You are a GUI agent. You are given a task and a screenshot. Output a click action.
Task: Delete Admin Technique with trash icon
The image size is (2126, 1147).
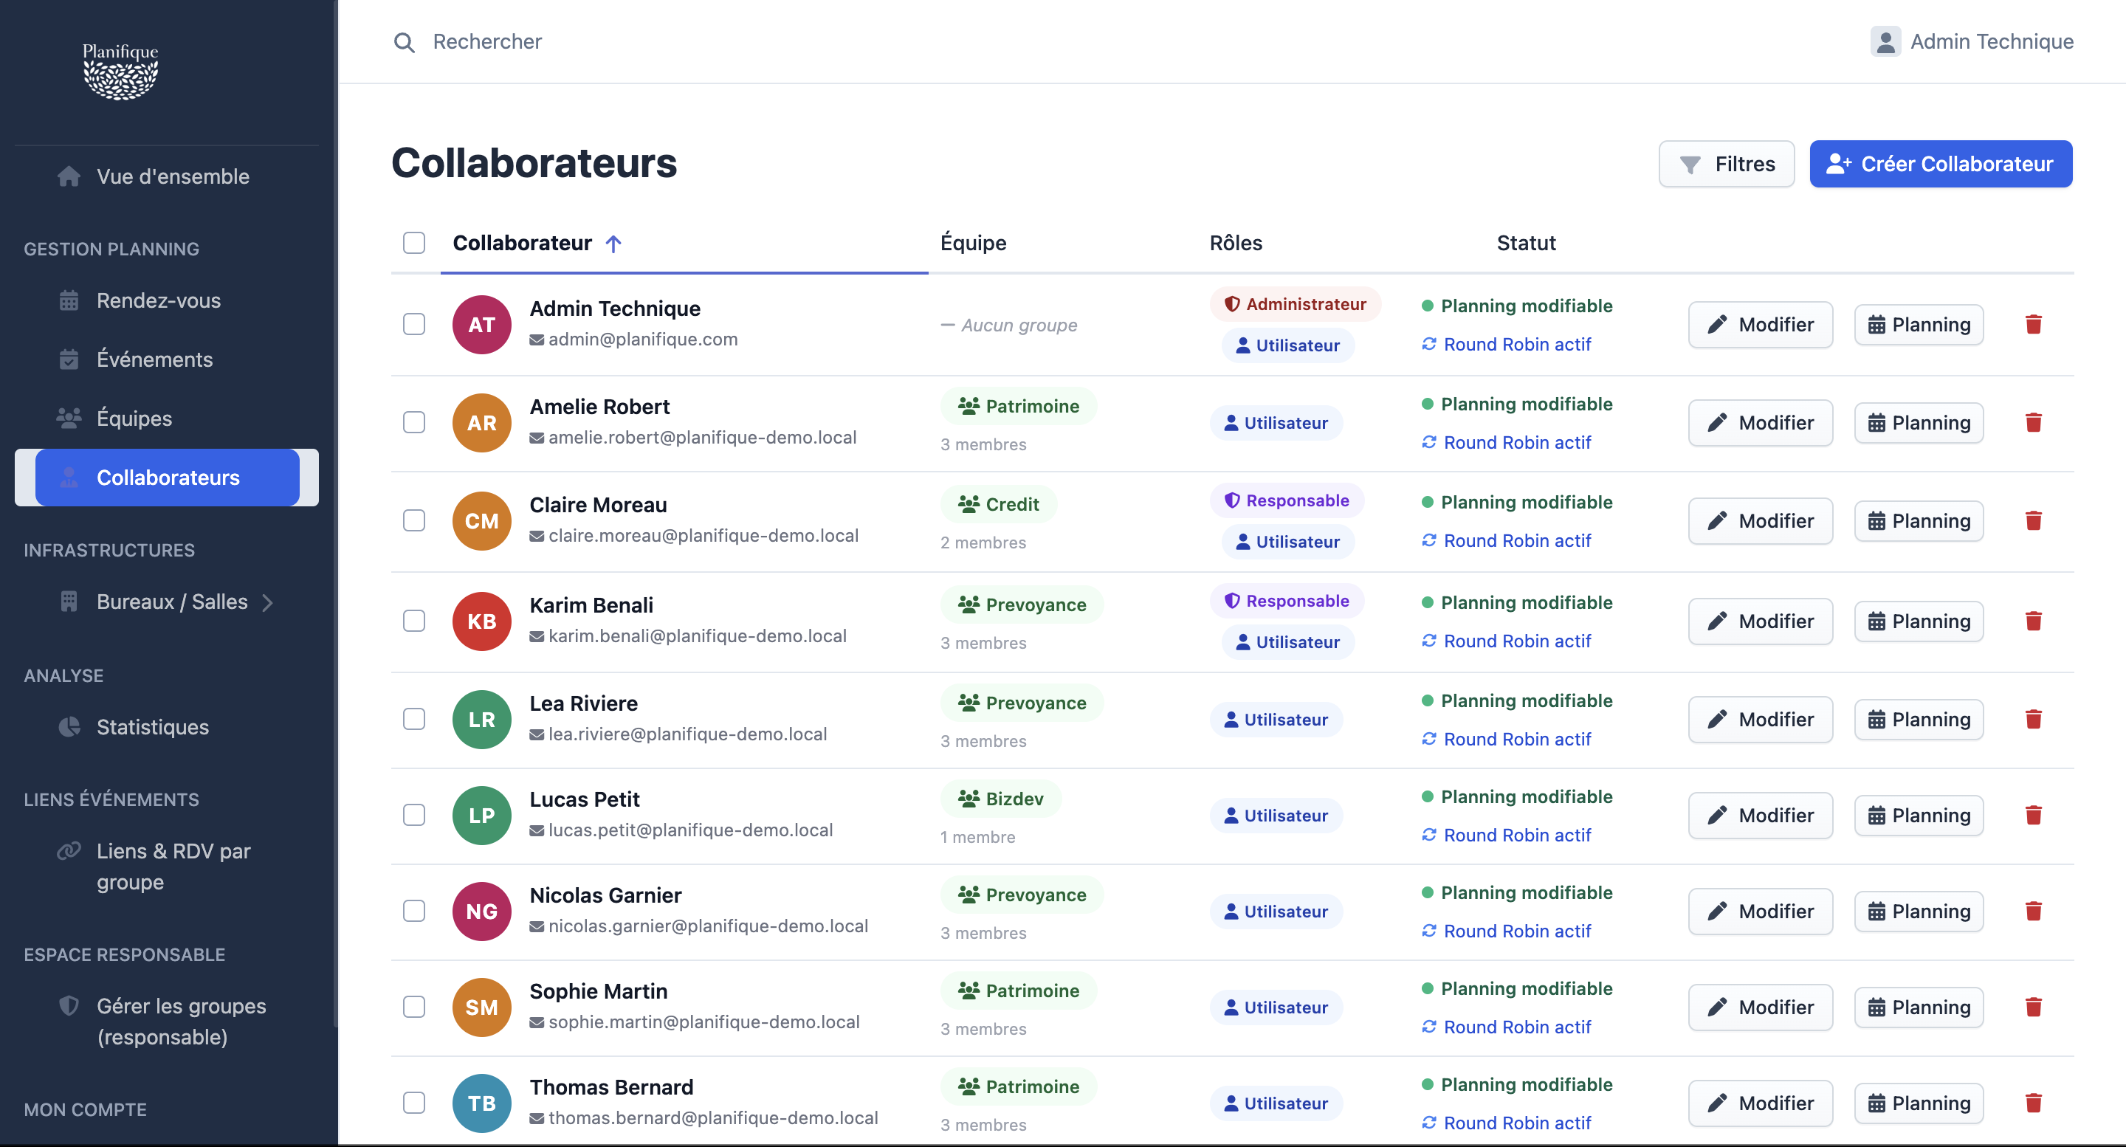coord(2033,324)
